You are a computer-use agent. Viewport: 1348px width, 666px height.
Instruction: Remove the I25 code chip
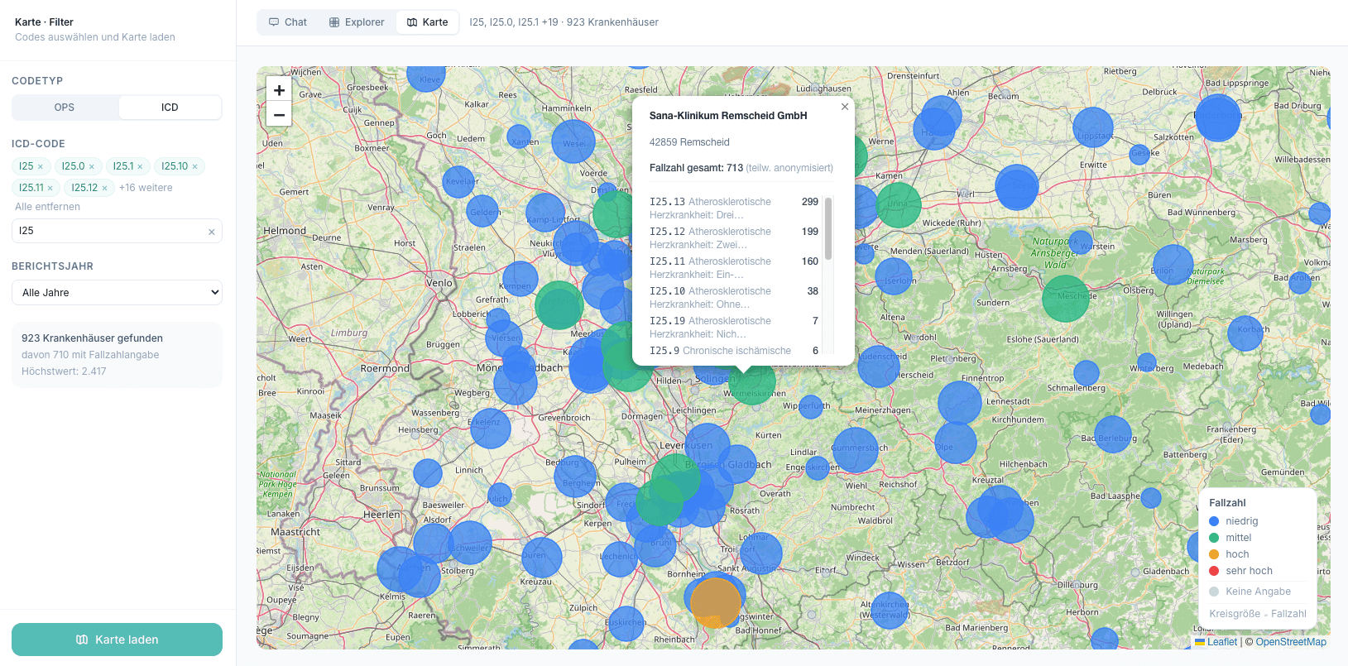coord(41,166)
